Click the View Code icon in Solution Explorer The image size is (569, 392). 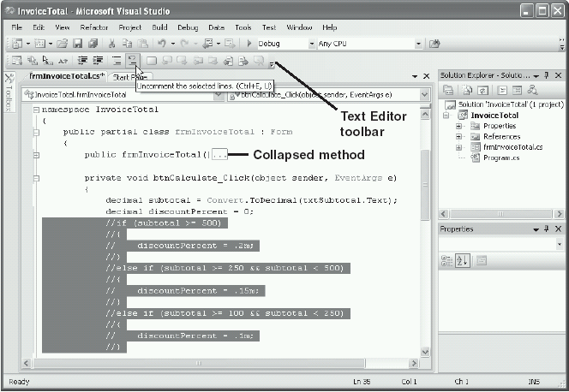pyautogui.click(x=502, y=90)
